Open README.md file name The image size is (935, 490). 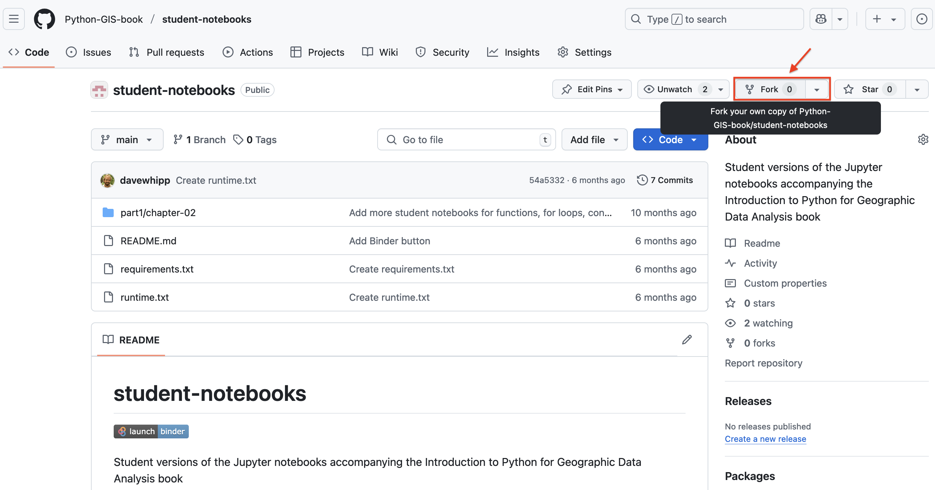(x=148, y=241)
